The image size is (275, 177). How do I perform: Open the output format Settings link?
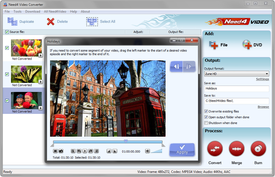(x=262, y=79)
